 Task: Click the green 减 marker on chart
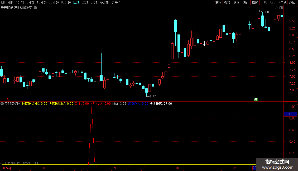click(x=256, y=99)
